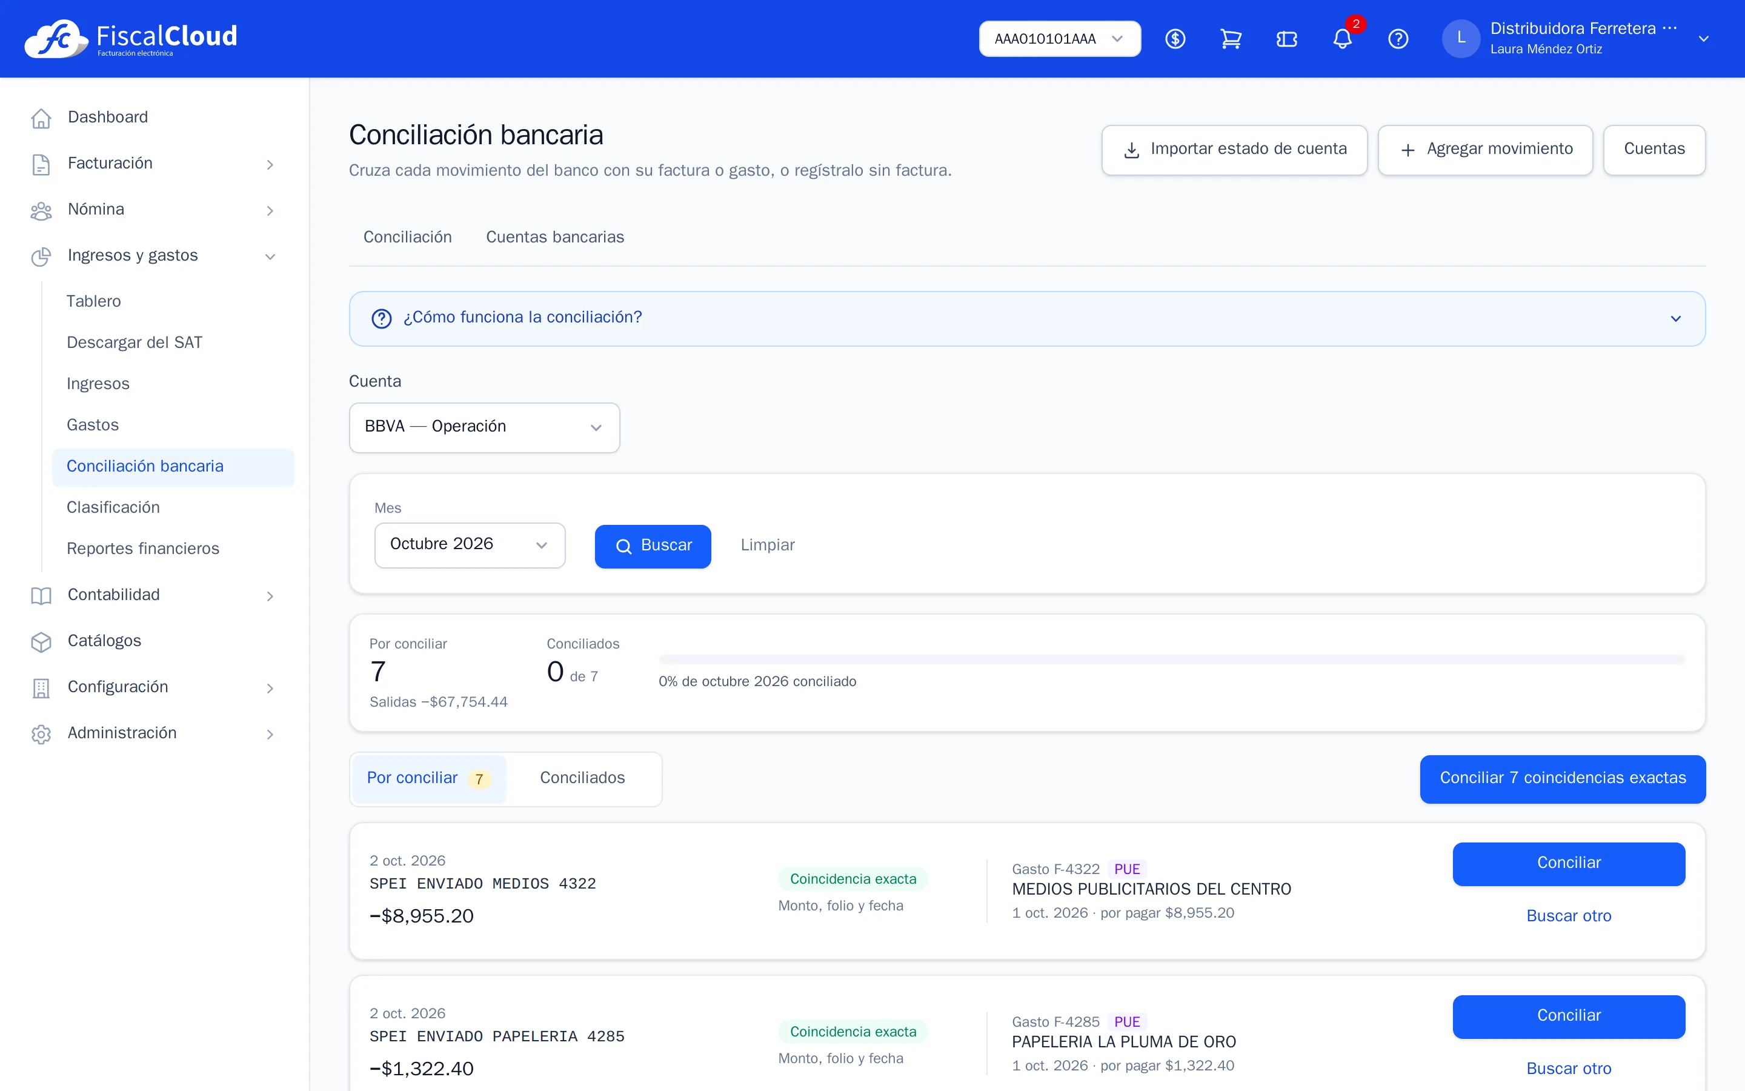Open the Octubre 2026 month dropdown
Viewport: 1745px width, 1091px height.
(470, 545)
